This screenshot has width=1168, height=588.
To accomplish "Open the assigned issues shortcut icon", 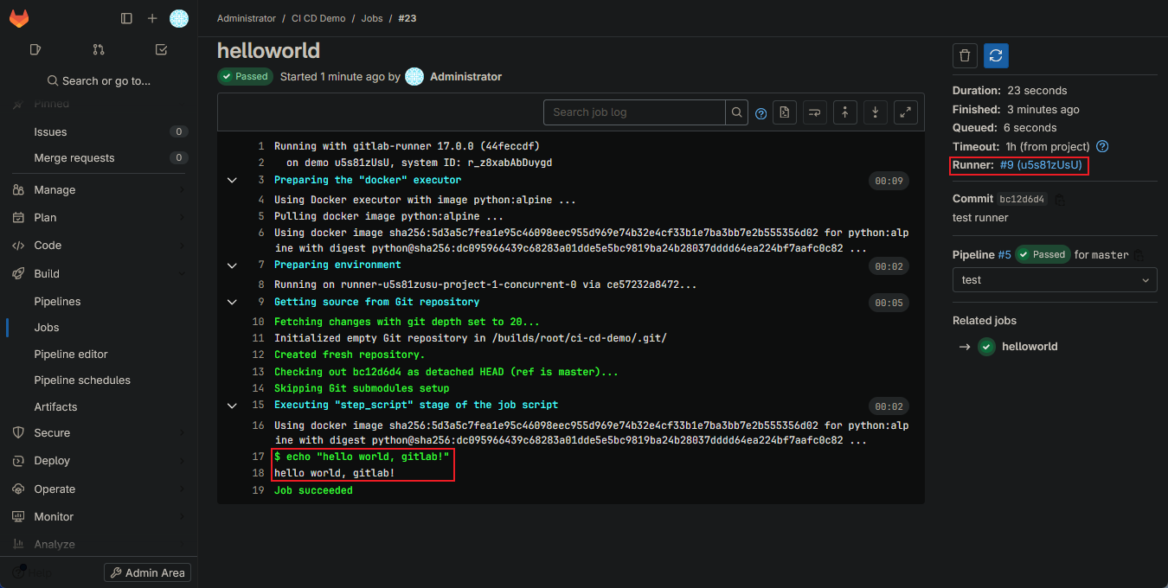I will 35,50.
